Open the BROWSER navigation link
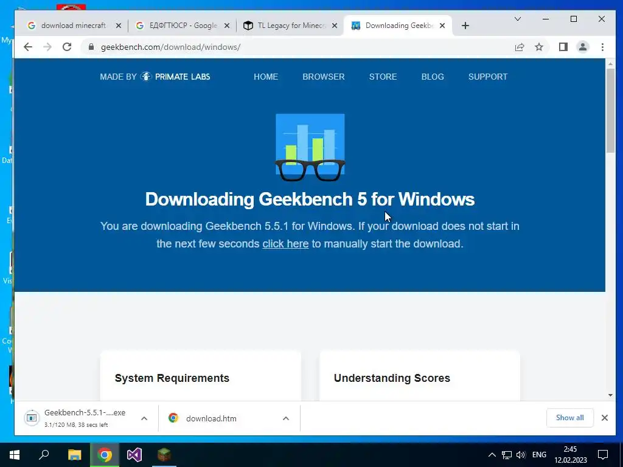623x467 pixels. pyautogui.click(x=324, y=77)
